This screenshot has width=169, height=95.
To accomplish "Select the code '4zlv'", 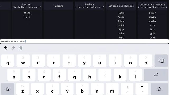I will [152, 25].
